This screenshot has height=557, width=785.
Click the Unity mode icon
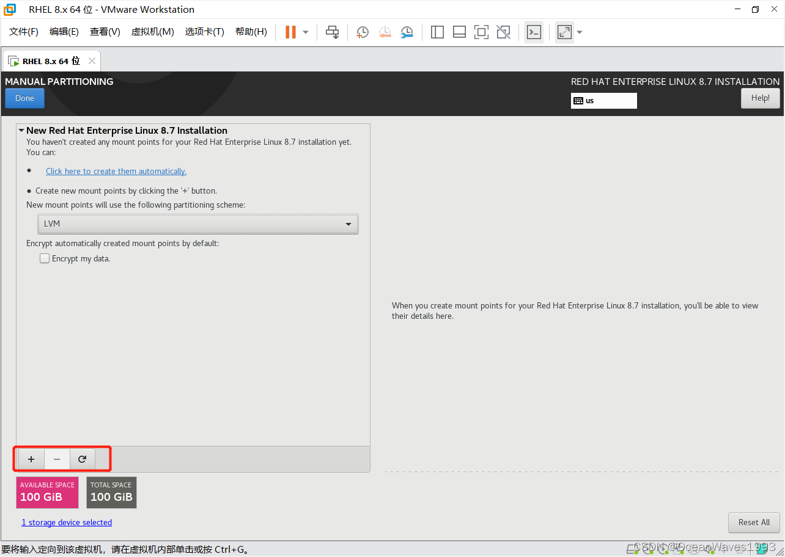coord(503,32)
